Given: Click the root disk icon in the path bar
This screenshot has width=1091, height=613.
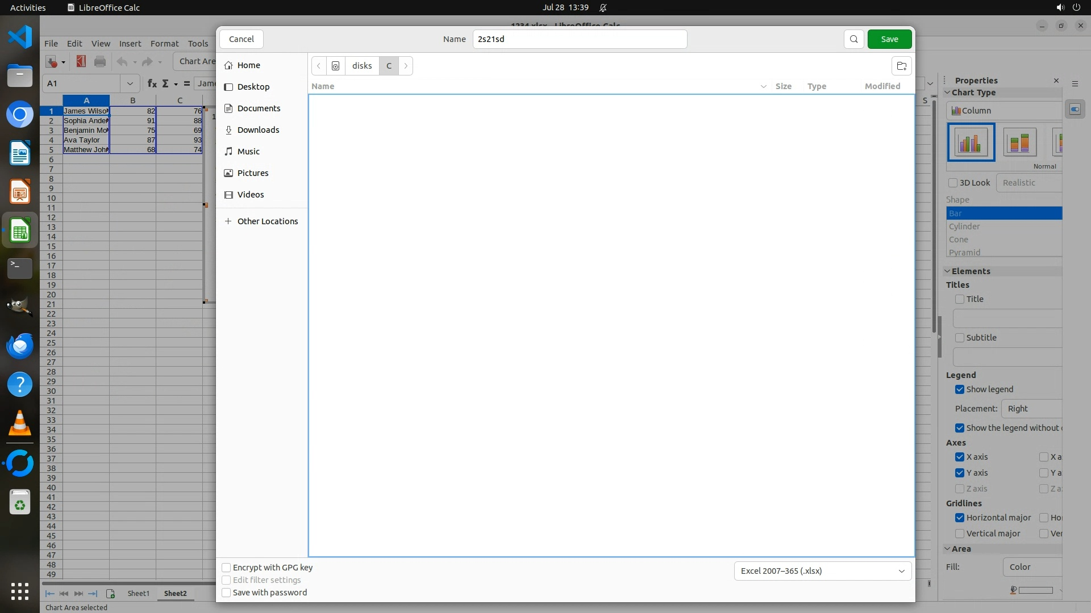Looking at the screenshot, I should tap(336, 66).
